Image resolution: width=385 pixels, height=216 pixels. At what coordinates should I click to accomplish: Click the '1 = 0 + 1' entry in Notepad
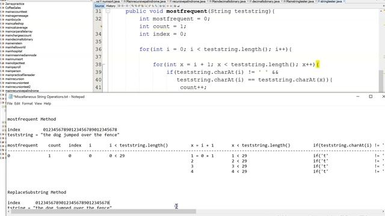(202, 156)
